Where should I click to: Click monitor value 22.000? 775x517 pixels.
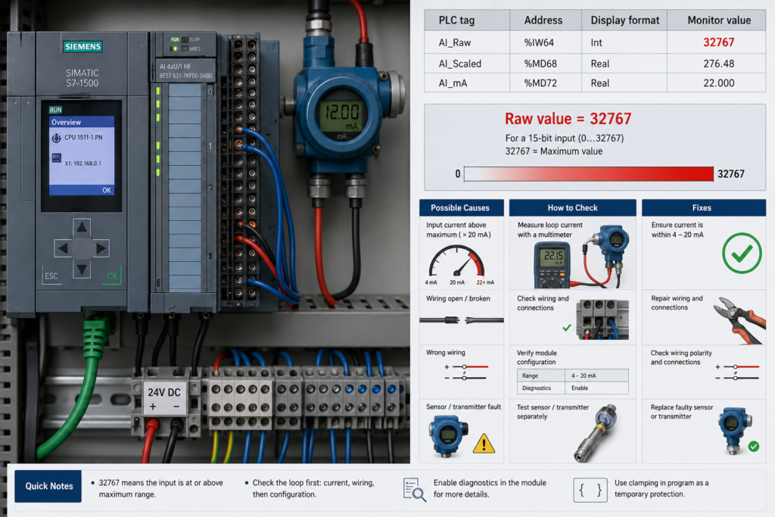pyautogui.click(x=719, y=83)
